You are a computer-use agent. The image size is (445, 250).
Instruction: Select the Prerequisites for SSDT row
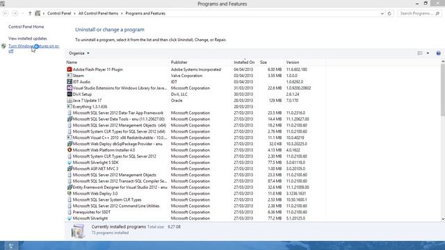tap(196, 212)
